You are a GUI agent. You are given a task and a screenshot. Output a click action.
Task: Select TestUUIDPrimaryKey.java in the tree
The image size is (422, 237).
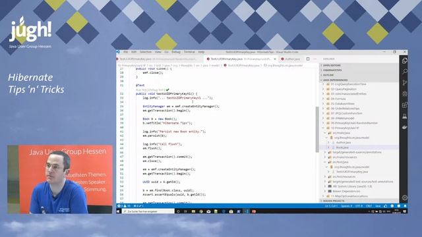pos(351,172)
